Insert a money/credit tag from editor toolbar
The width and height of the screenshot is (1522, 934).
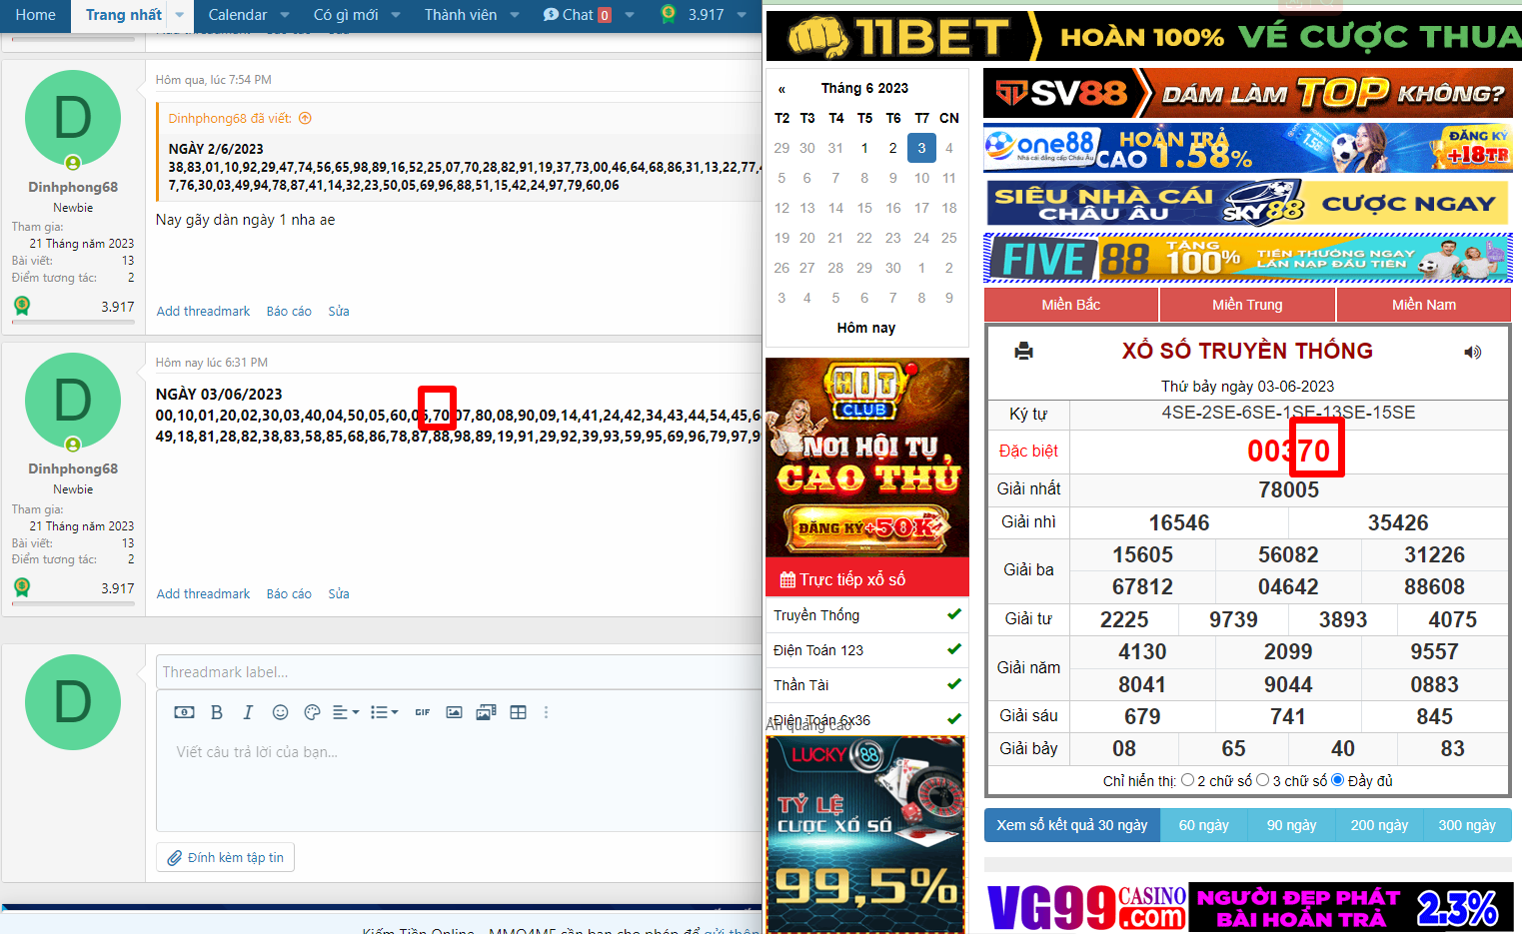point(185,712)
